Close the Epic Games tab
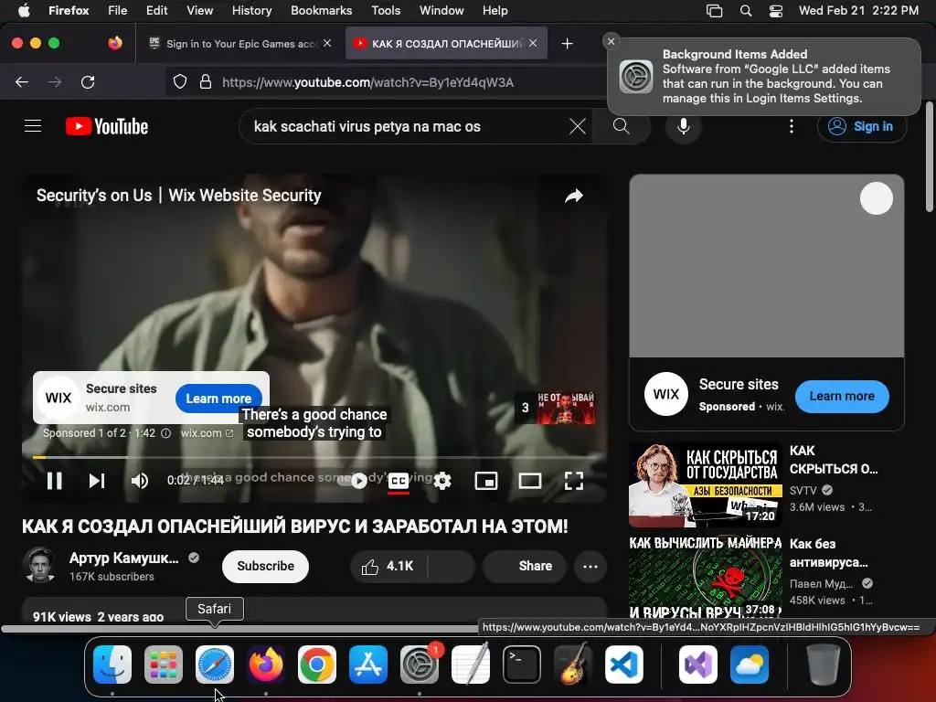Viewport: 936px width, 702px height. point(327,43)
